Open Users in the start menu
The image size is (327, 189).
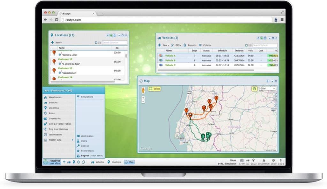[x=82, y=141]
